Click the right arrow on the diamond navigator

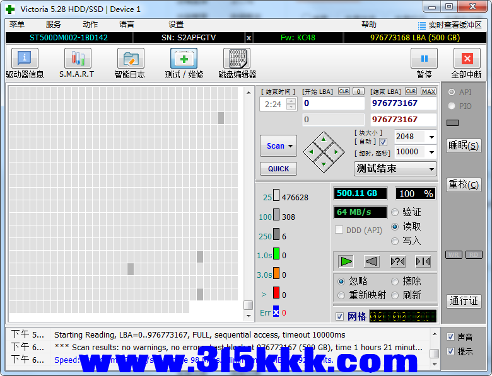pos(336,152)
